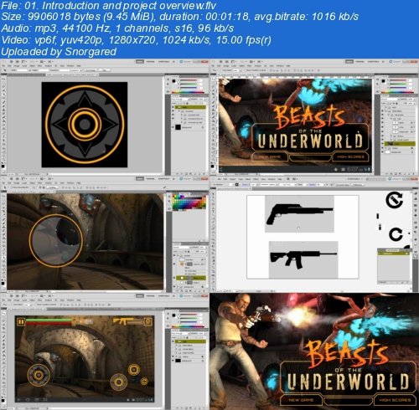
Task: Toggle visibility eye of Background layer in compass frame
Action: pos(173,127)
